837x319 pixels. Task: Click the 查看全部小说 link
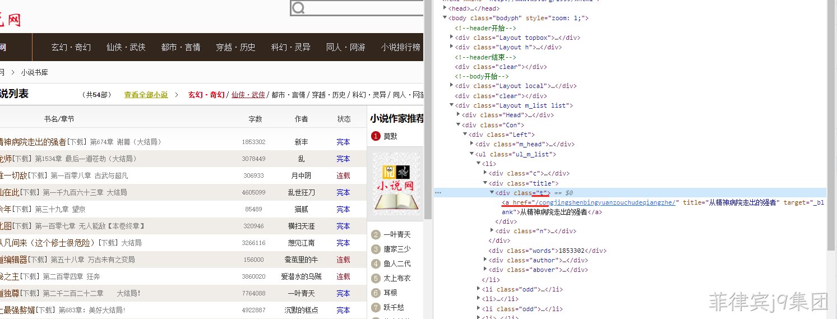(146, 95)
